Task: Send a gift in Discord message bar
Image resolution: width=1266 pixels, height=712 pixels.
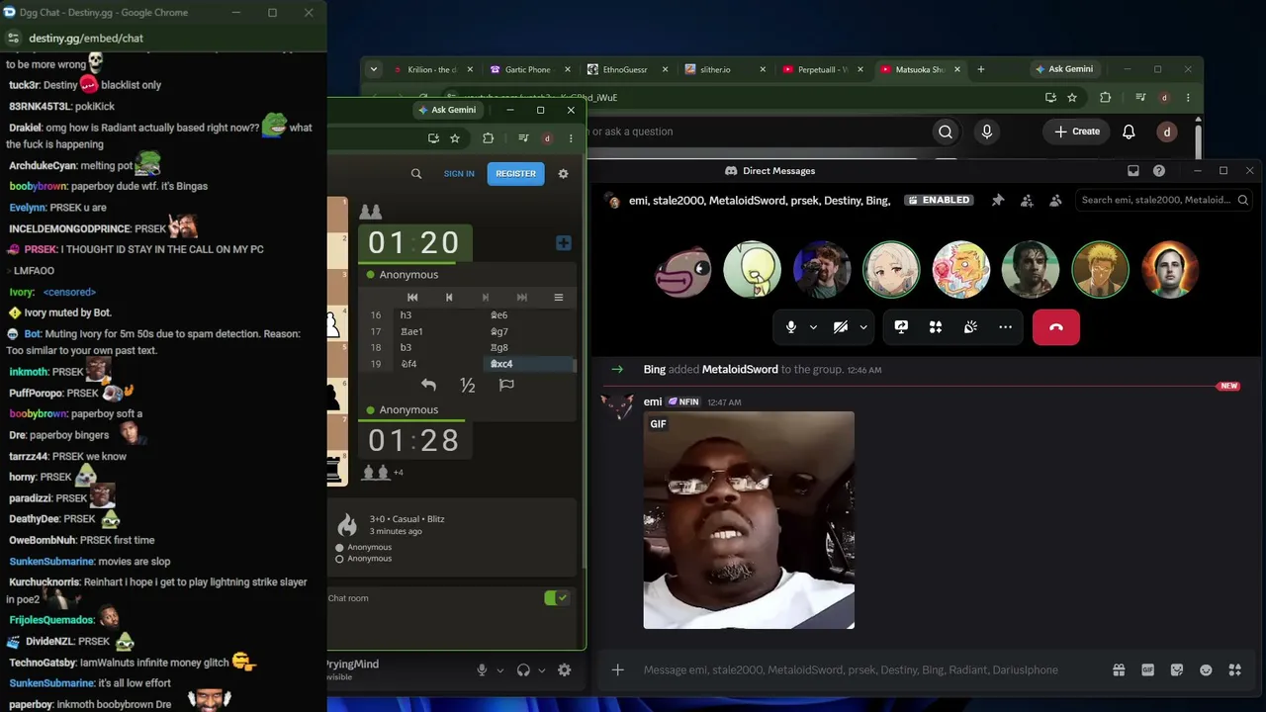Action: pyautogui.click(x=1119, y=669)
